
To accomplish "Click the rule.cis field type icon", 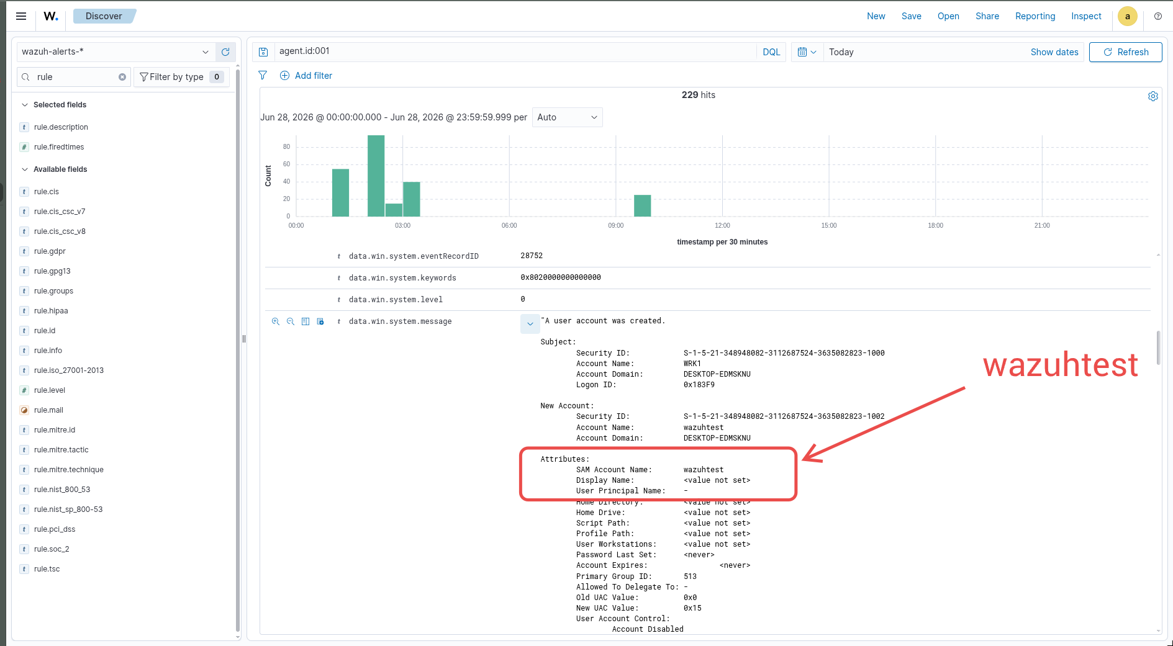I will (x=24, y=192).
